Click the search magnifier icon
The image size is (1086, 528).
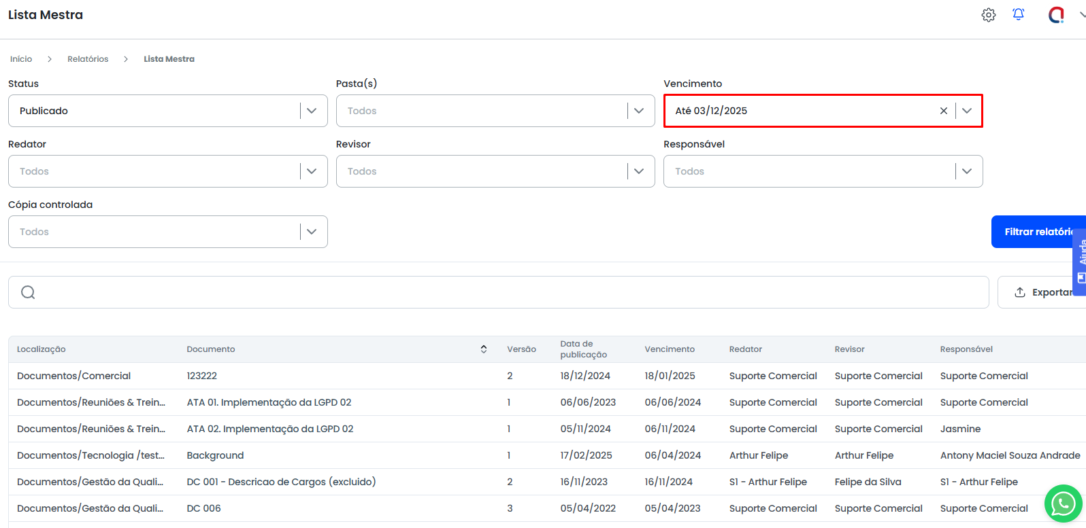tap(28, 292)
